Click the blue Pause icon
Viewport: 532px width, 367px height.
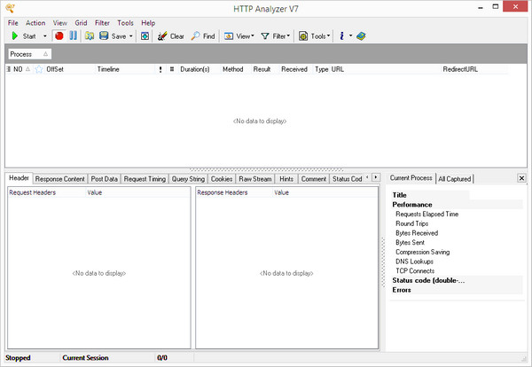(73, 36)
